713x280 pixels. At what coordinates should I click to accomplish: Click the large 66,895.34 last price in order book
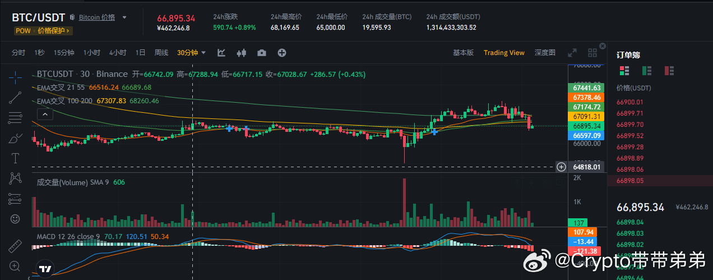coord(641,207)
